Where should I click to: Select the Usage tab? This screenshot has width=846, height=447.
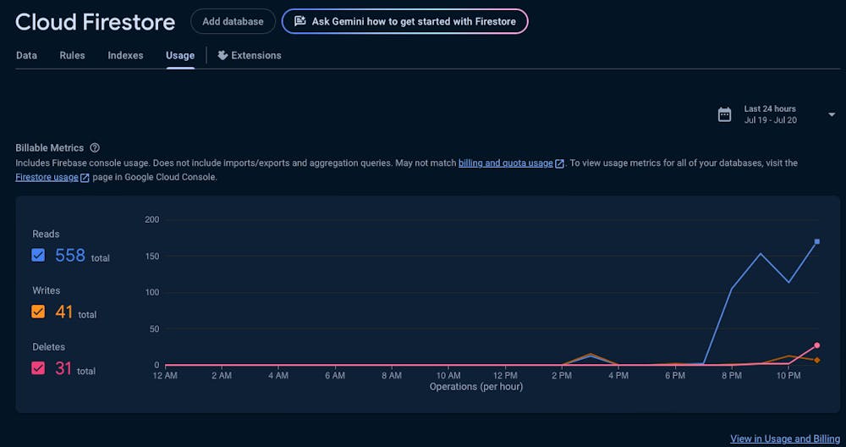[x=180, y=55]
